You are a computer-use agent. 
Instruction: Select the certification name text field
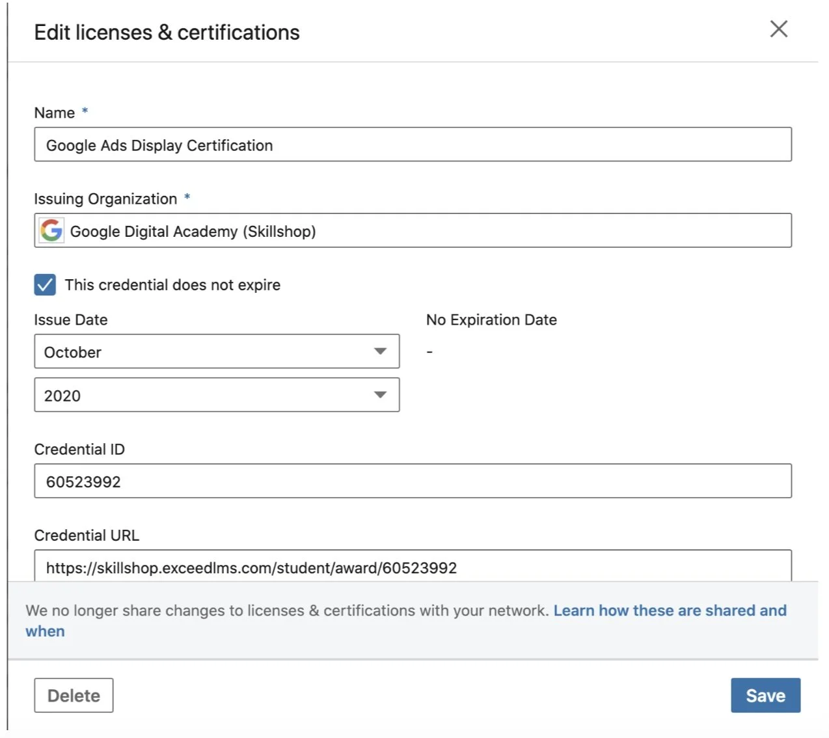[413, 144]
